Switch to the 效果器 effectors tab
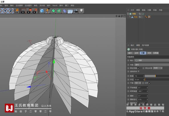The height and width of the screenshot is (116, 169). 156,53
